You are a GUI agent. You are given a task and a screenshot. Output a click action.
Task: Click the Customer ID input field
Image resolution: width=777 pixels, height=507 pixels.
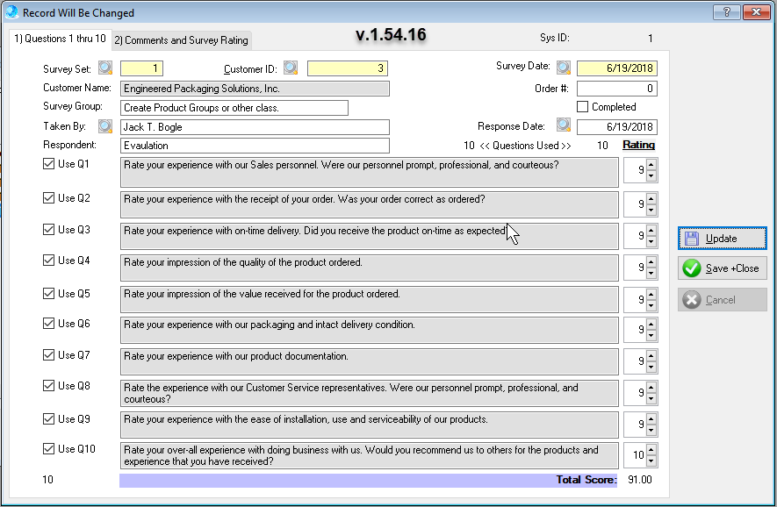(x=348, y=68)
